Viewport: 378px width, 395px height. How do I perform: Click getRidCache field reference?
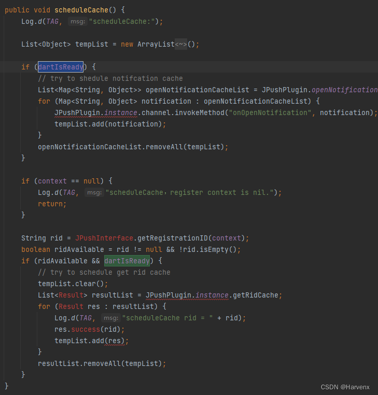coord(255,295)
